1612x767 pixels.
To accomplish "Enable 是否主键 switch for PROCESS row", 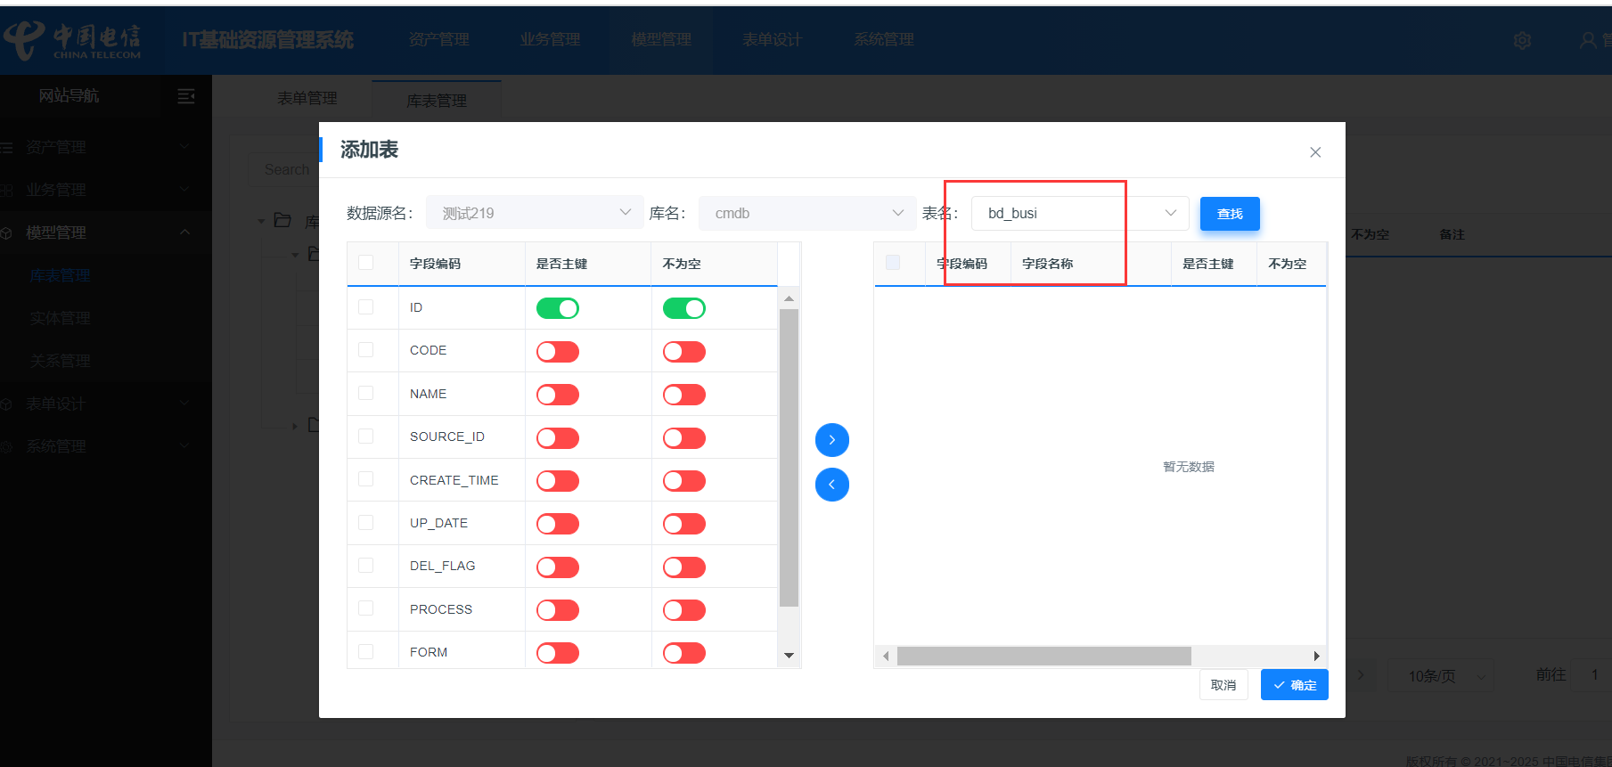I will (558, 610).
